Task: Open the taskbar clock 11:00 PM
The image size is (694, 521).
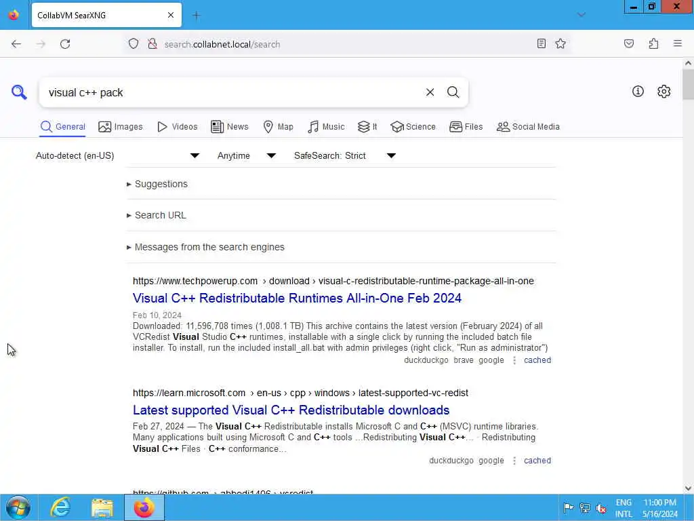Action: [659, 508]
